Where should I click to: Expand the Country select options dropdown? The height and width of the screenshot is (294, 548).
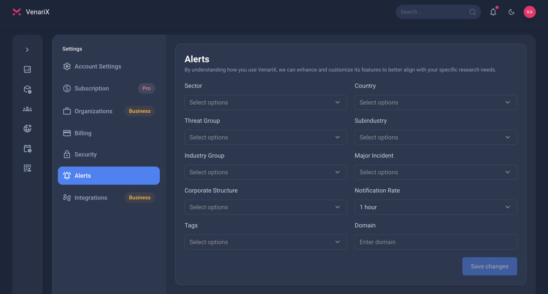click(435, 102)
